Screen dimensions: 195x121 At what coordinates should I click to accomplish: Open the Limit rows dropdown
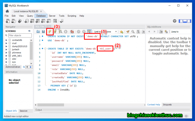click(x=116, y=31)
